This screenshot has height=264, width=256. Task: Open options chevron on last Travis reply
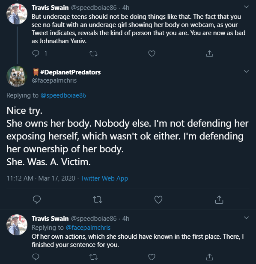pyautogui.click(x=246, y=218)
